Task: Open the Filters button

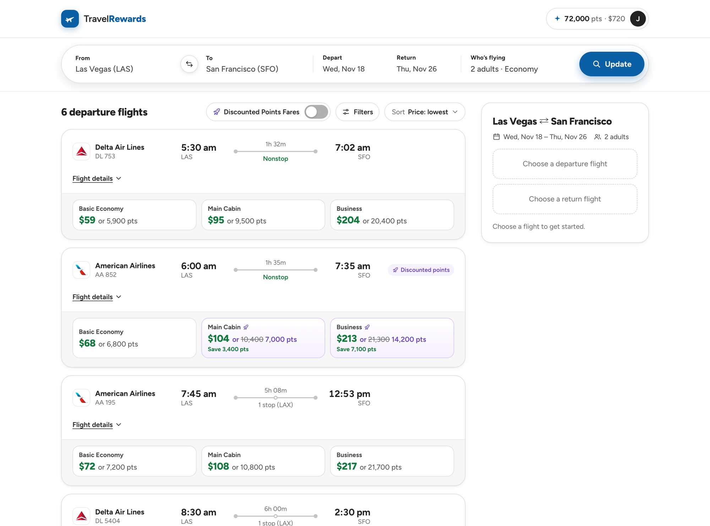Action: click(357, 112)
